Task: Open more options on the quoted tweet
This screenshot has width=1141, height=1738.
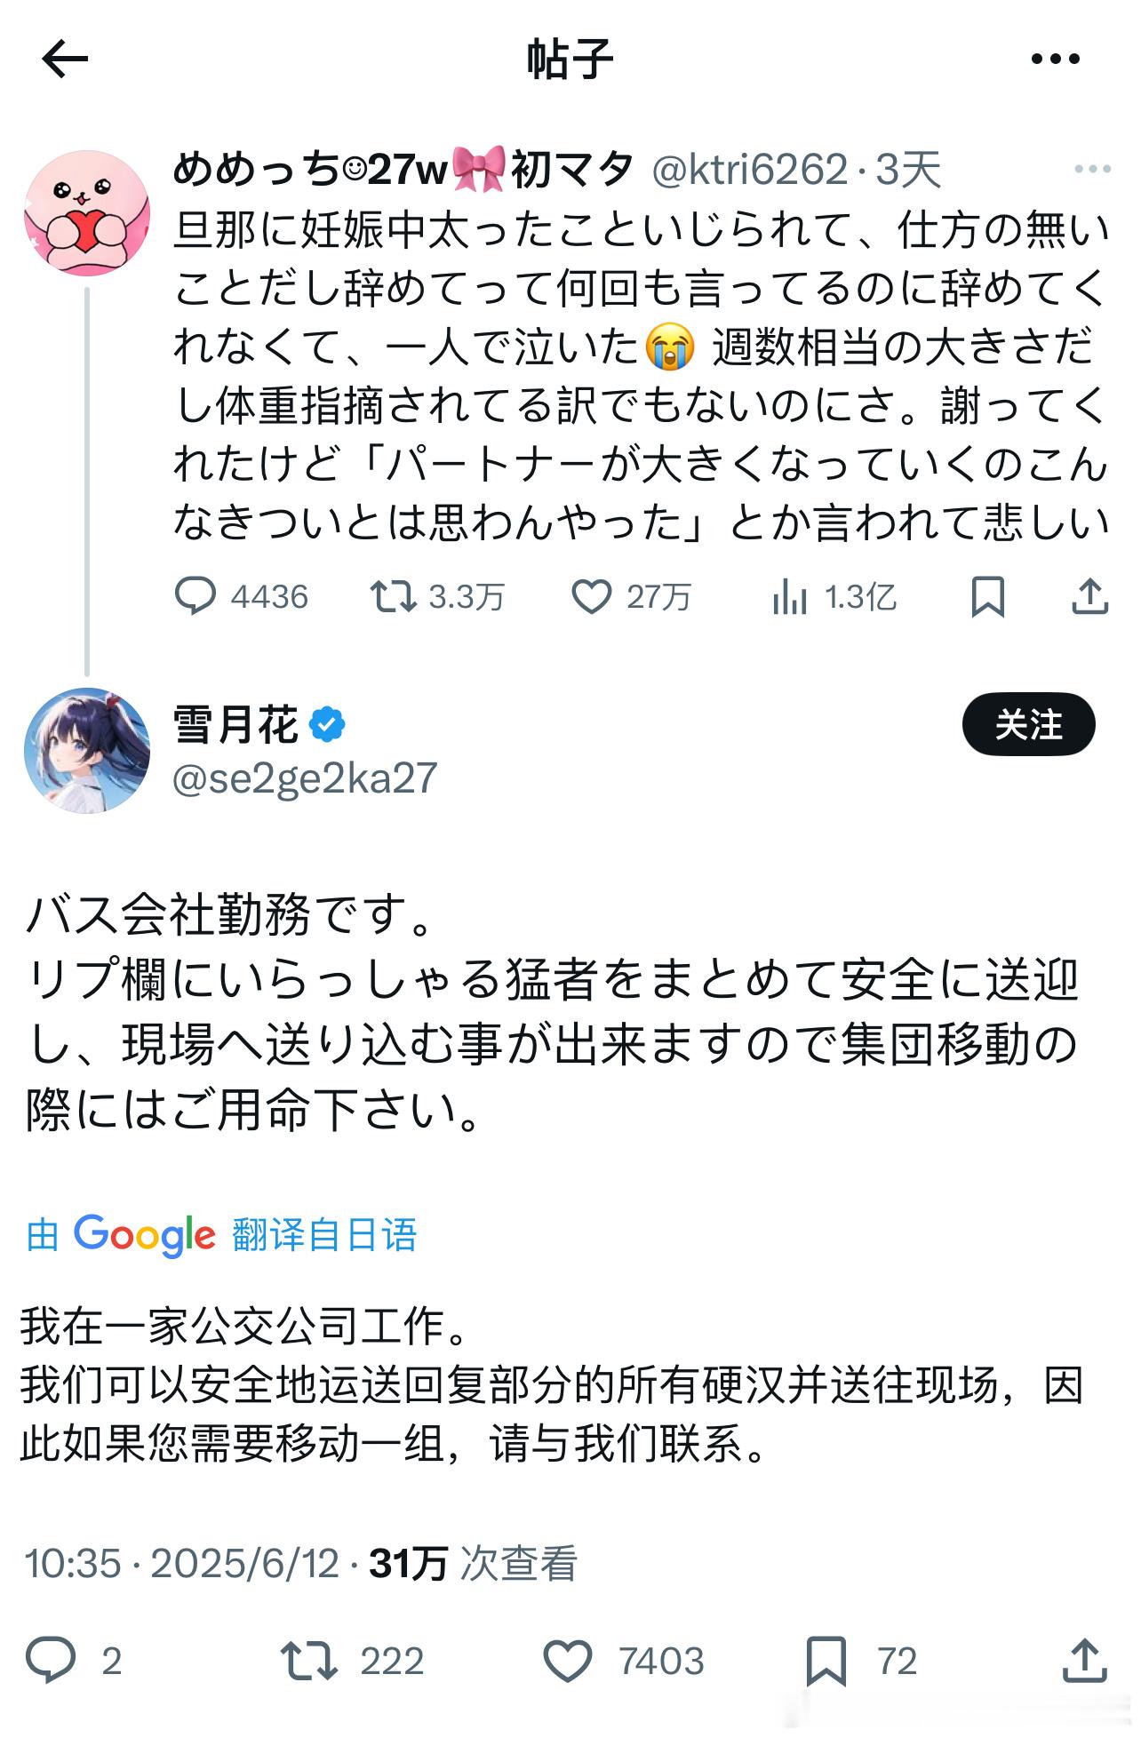Action: tap(1092, 169)
